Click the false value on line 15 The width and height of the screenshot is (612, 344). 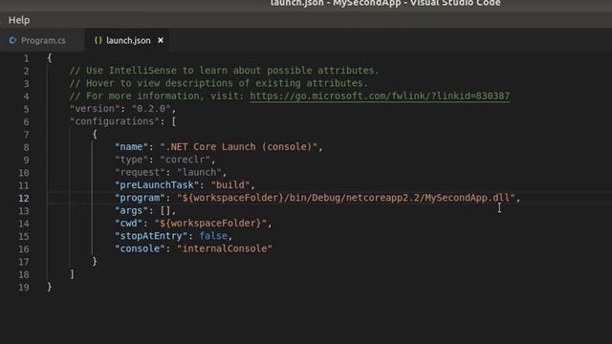pos(213,236)
